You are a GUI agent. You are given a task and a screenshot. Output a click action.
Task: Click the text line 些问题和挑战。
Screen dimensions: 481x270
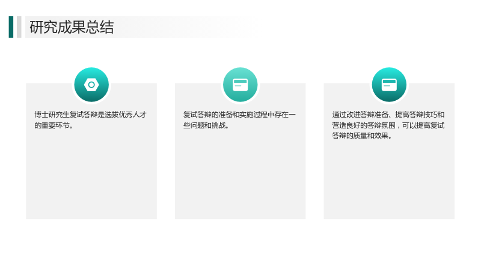pyautogui.click(x=206, y=125)
